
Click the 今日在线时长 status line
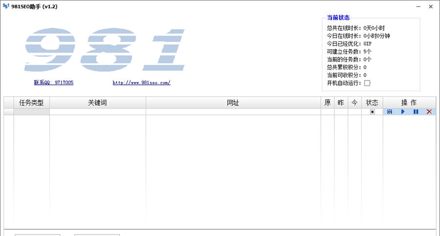(358, 36)
